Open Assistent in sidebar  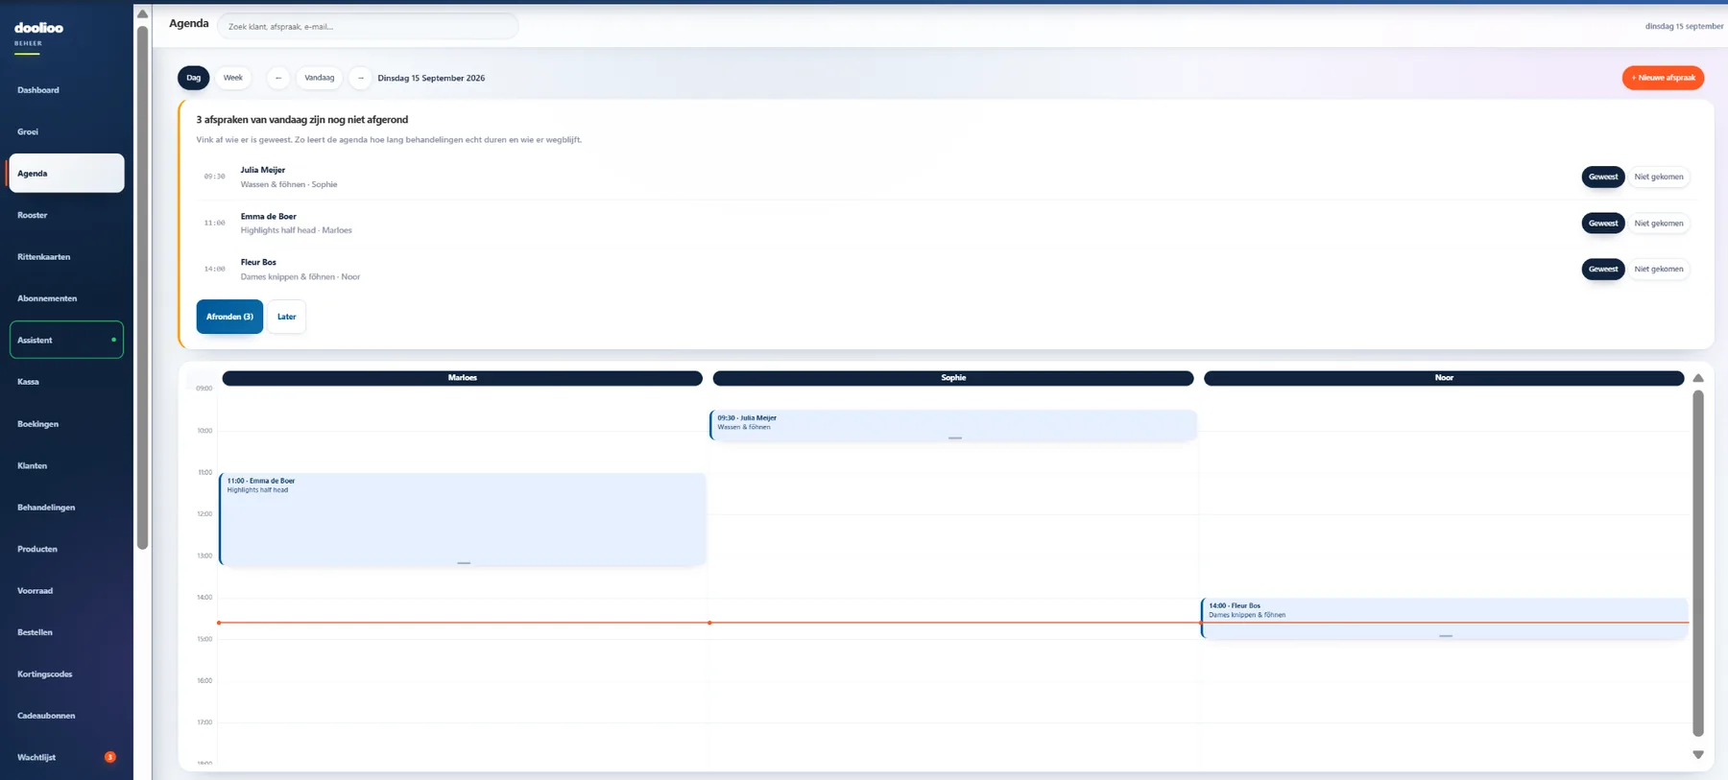[66, 340]
